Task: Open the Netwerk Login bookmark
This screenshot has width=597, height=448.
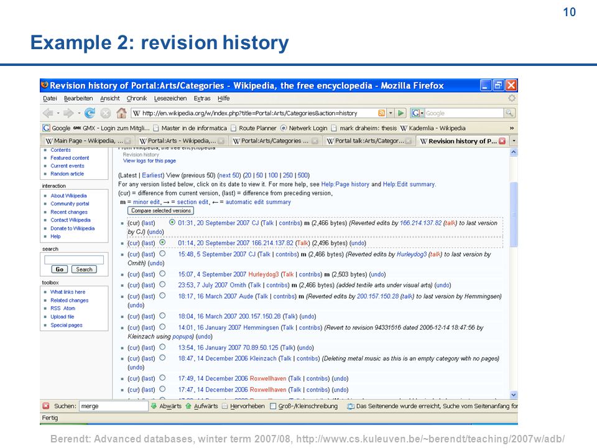Action: pyautogui.click(x=304, y=128)
